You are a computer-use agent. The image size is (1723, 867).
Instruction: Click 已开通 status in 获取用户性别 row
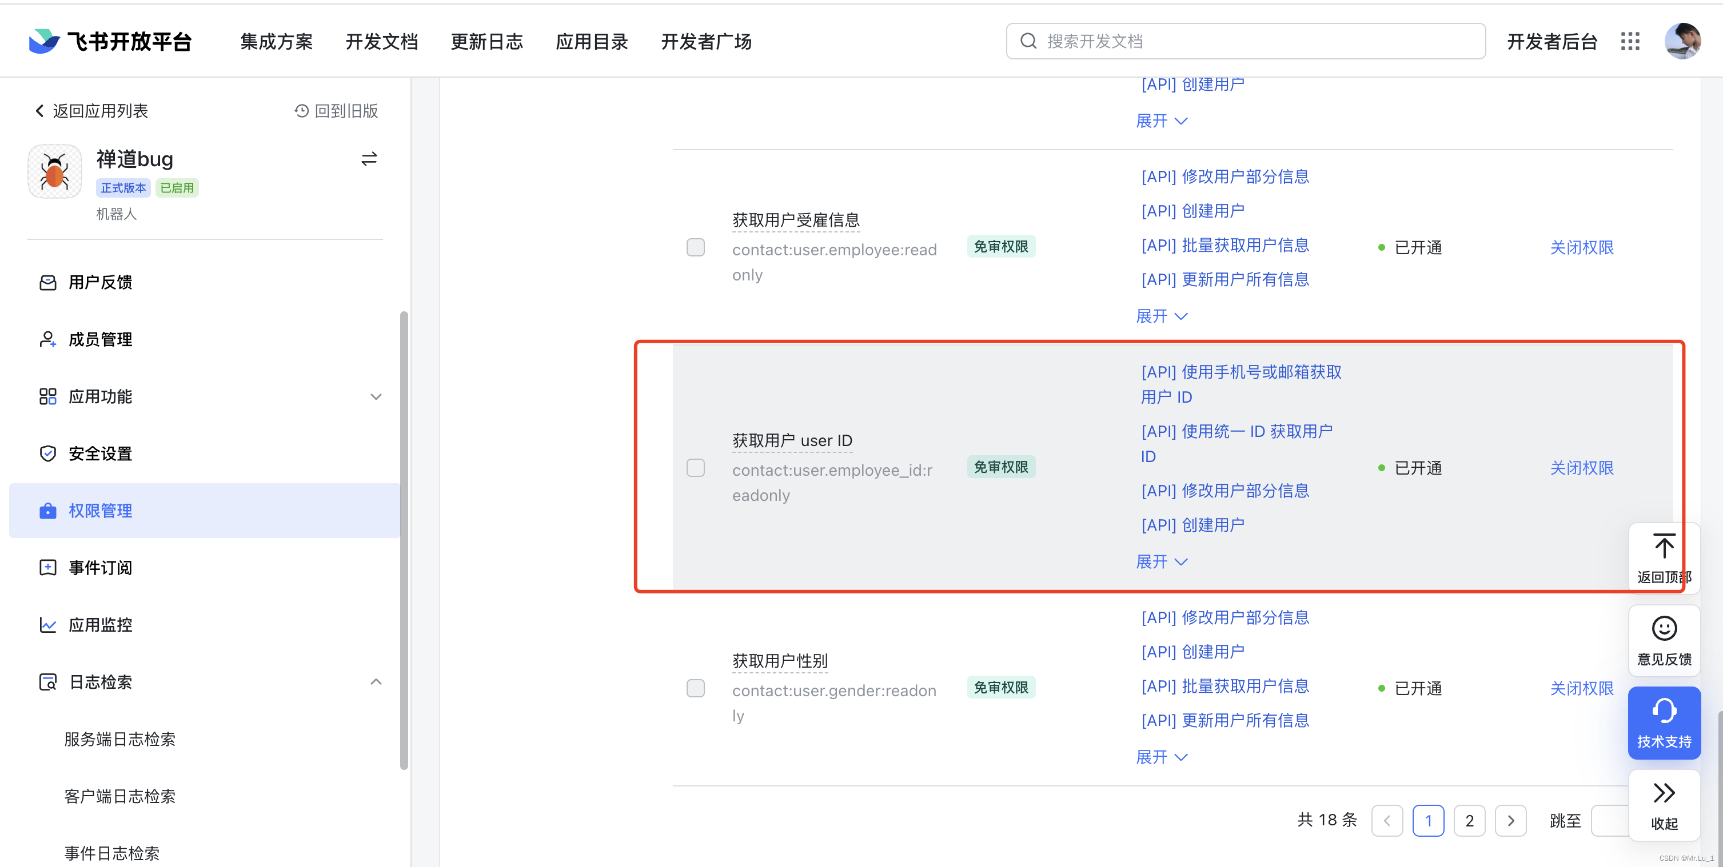tap(1410, 689)
